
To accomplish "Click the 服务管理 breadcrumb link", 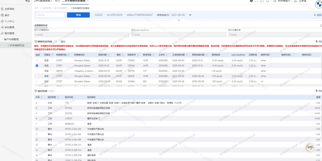I will (47, 8).
